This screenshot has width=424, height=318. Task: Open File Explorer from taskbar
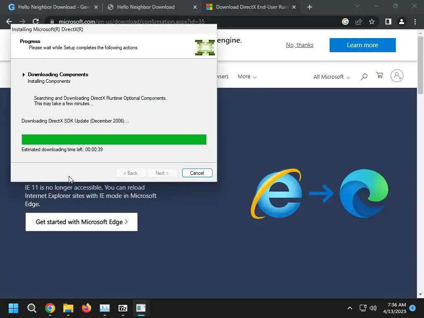[x=68, y=308]
